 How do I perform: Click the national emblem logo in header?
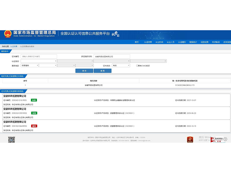[8, 34]
